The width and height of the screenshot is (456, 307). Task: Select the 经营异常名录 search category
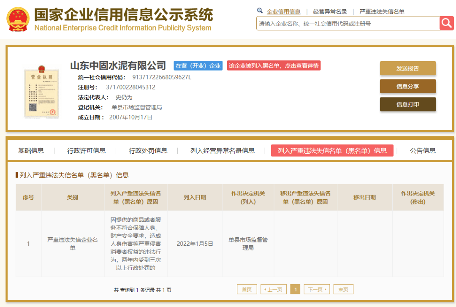[330, 12]
